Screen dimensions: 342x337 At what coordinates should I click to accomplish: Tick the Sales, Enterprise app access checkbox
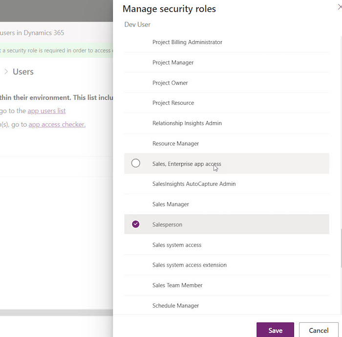click(x=136, y=163)
